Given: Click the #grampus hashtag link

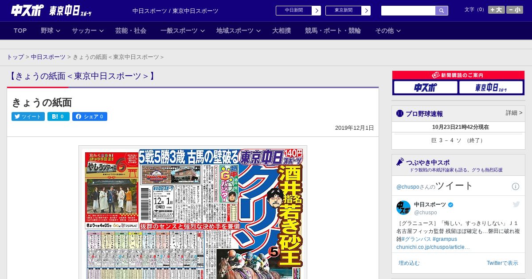Looking at the screenshot, I should (x=445, y=239).
